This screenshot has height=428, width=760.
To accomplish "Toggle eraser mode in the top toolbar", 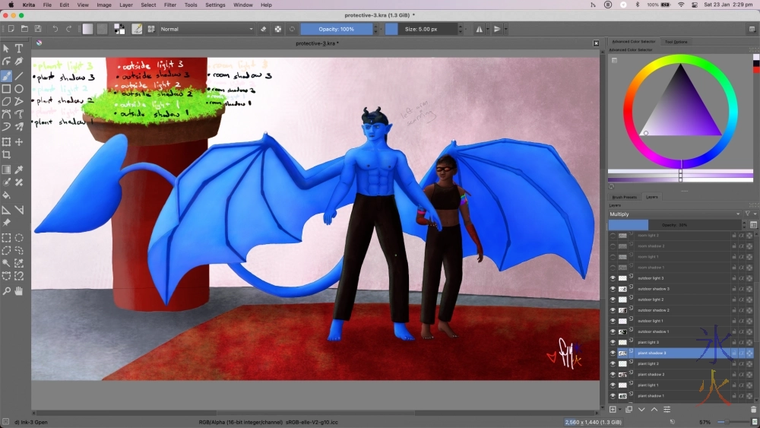I will coord(264,29).
